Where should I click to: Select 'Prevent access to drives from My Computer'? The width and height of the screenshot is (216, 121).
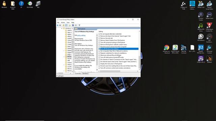113,47
